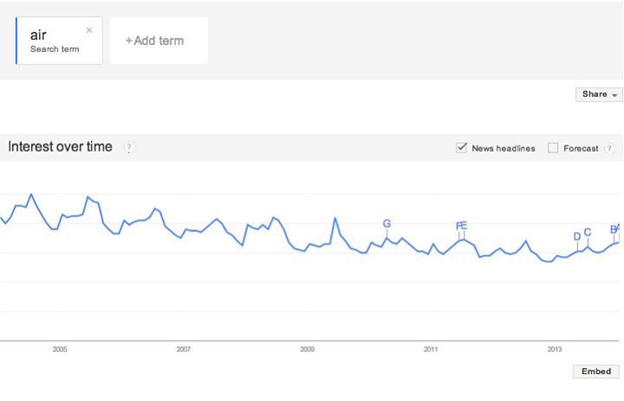Click the 2011 label on the time axis
624x401 pixels.
point(431,350)
